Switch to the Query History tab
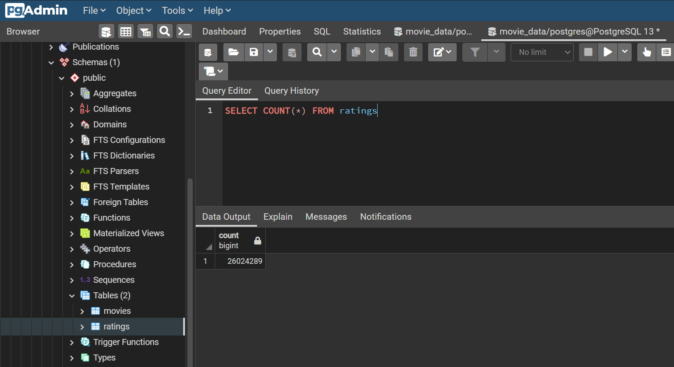 292,91
